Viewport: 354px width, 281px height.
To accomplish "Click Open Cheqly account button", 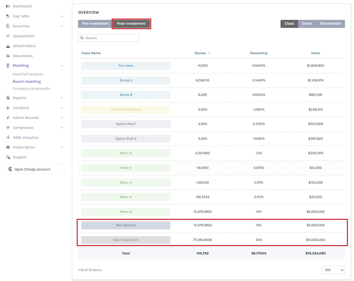I will (34, 169).
